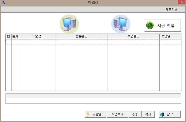
Task: Click the yellow question mark help icon
Action: (x=88, y=114)
